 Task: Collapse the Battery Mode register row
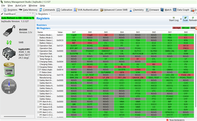(x=38, y=35)
